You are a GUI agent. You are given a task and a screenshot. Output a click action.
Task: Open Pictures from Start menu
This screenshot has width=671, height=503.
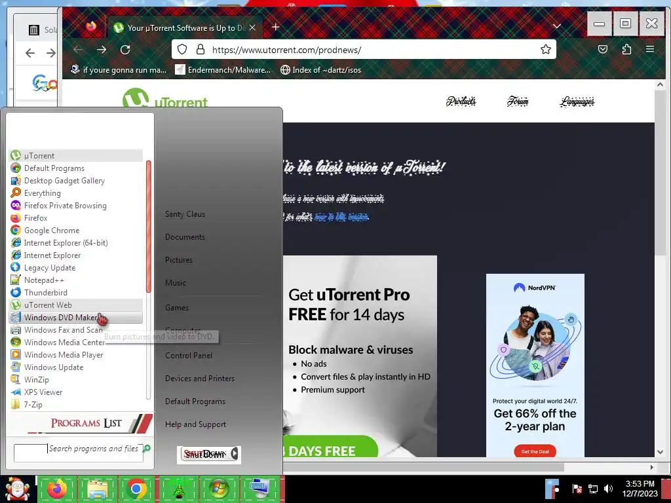179,259
